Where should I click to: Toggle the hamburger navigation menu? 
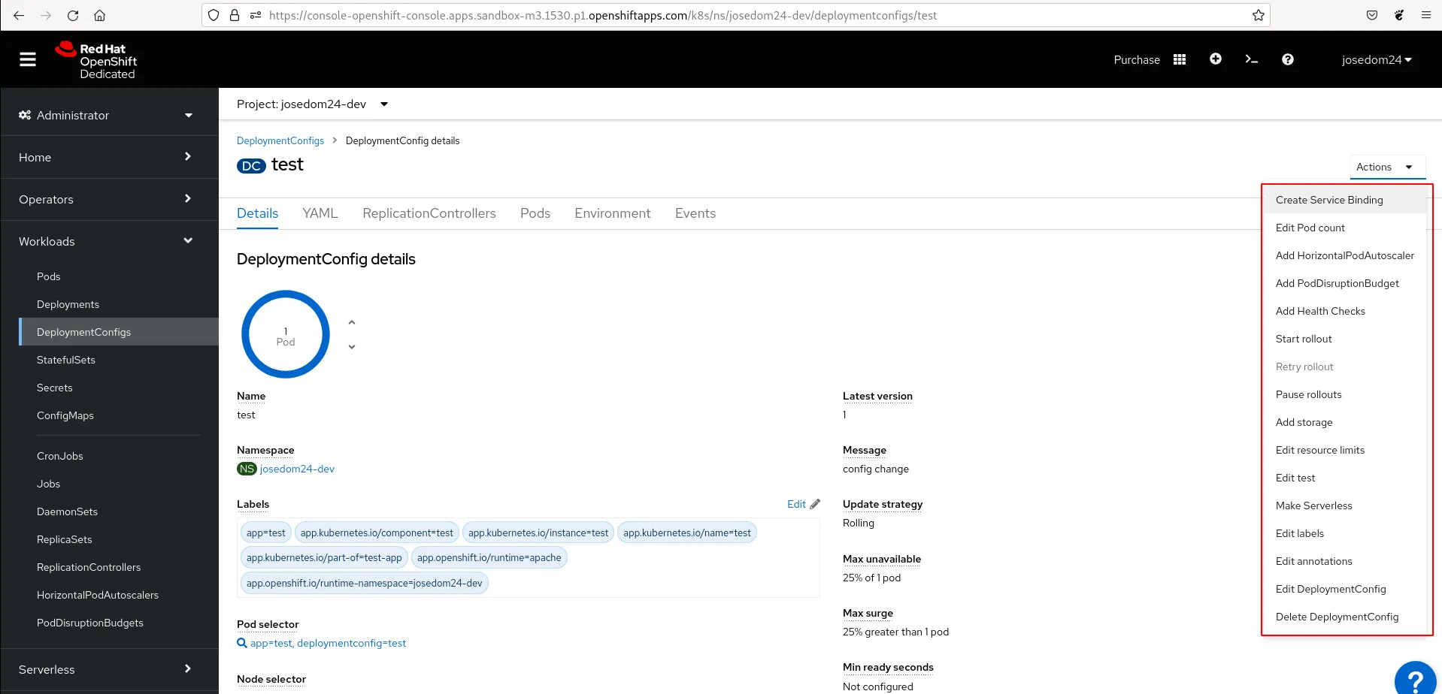(x=28, y=59)
